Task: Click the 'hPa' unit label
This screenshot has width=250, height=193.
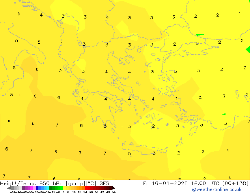Action: (58, 183)
